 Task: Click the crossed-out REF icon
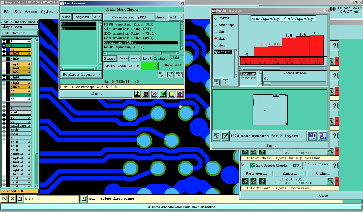click(154, 94)
